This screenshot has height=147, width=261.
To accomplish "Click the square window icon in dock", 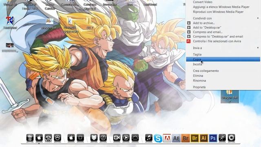I will (80, 138).
